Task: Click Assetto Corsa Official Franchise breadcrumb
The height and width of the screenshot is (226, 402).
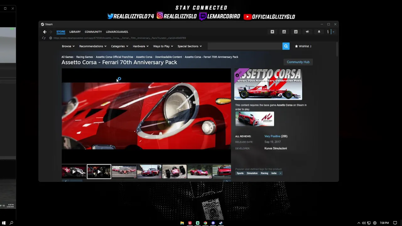Action: pyautogui.click(x=114, y=57)
